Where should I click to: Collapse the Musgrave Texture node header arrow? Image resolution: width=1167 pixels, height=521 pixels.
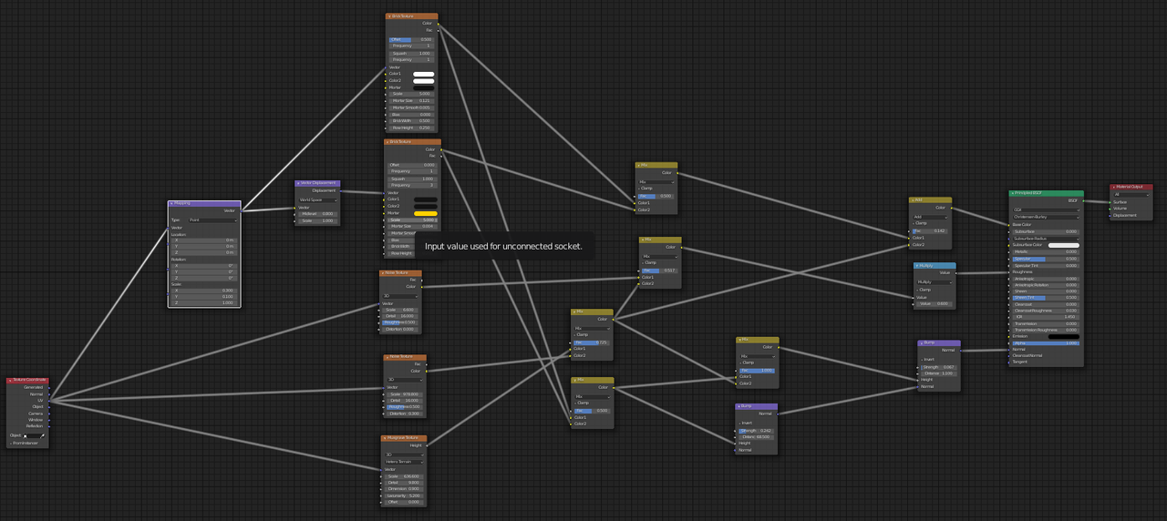coord(385,438)
